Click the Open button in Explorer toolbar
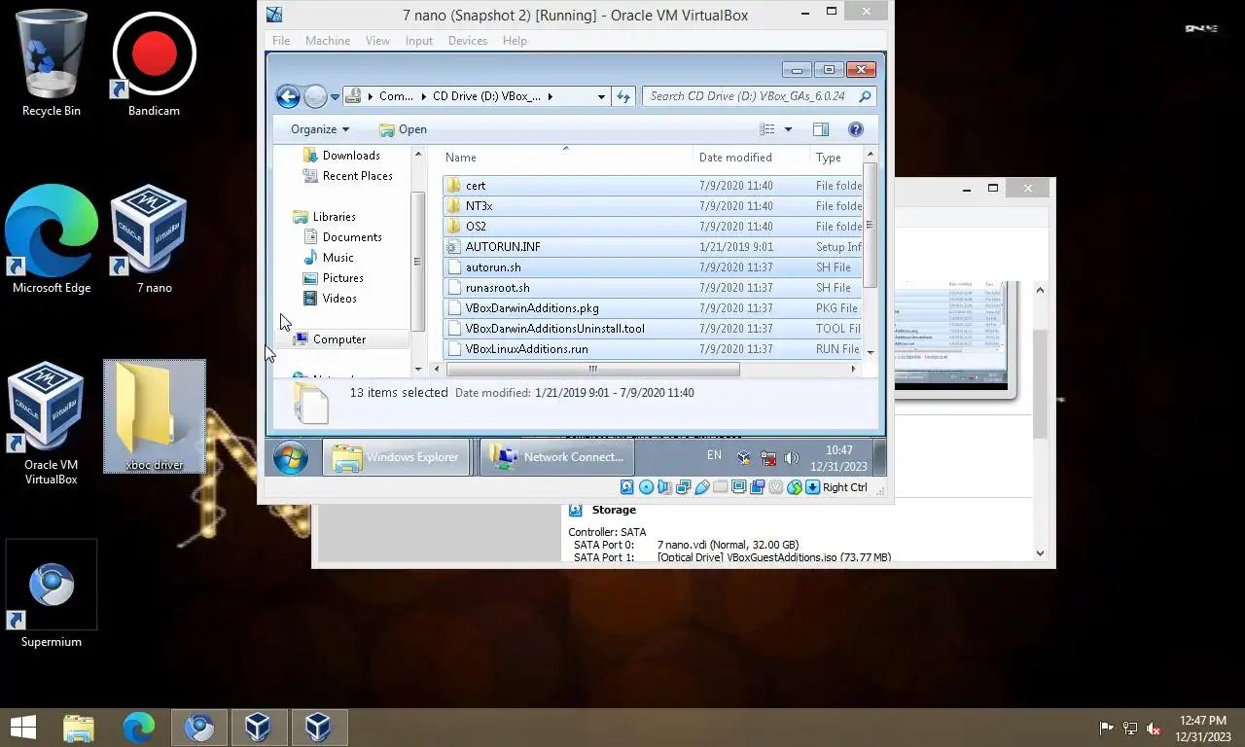The height and width of the screenshot is (747, 1245). tap(403, 129)
